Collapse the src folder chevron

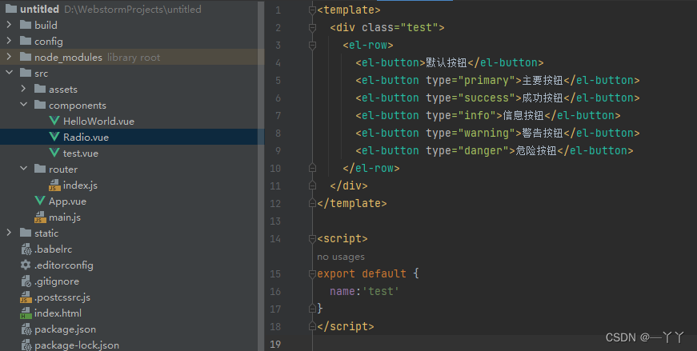9,73
